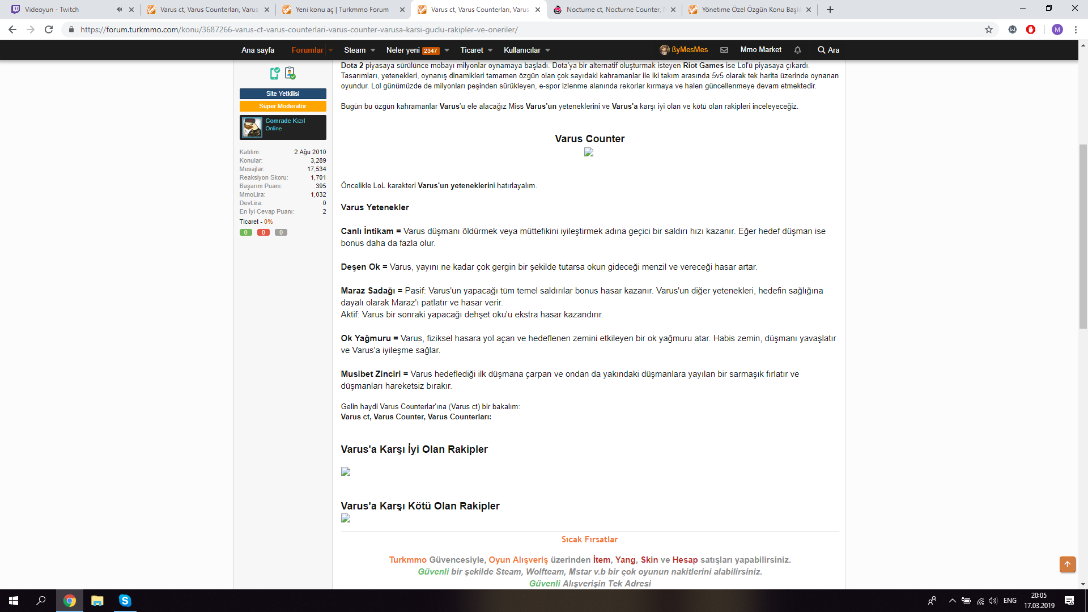
Task: Click the phone verified badge icon
Action: click(x=275, y=73)
